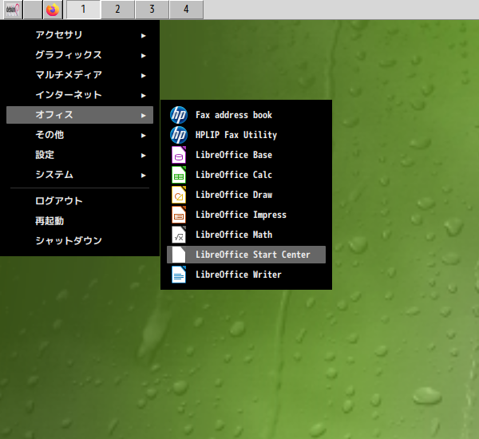Click the LibreOffice Base database icon
The height and width of the screenshot is (439, 479).
pyautogui.click(x=179, y=155)
